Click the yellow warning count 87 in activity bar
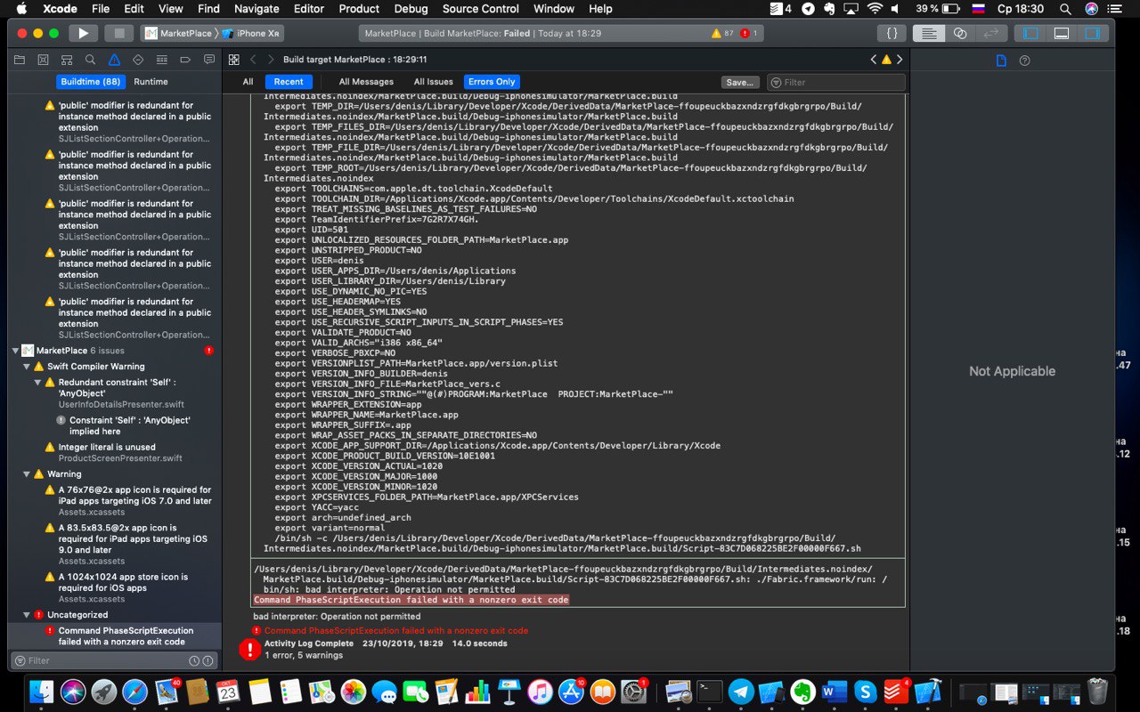This screenshot has width=1140, height=712. pos(722,33)
